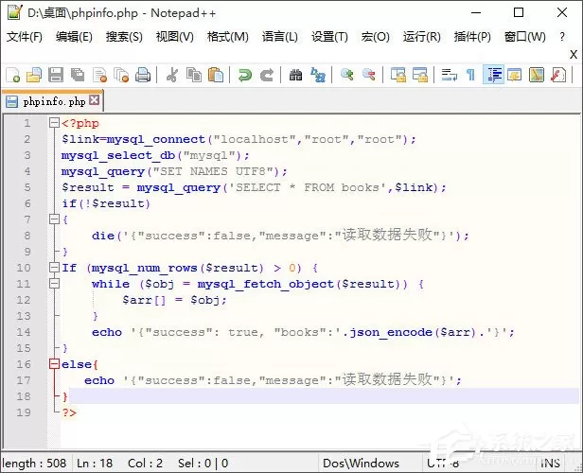Click the Undo green arrow icon
This screenshot has height=473, width=583.
tap(244, 75)
